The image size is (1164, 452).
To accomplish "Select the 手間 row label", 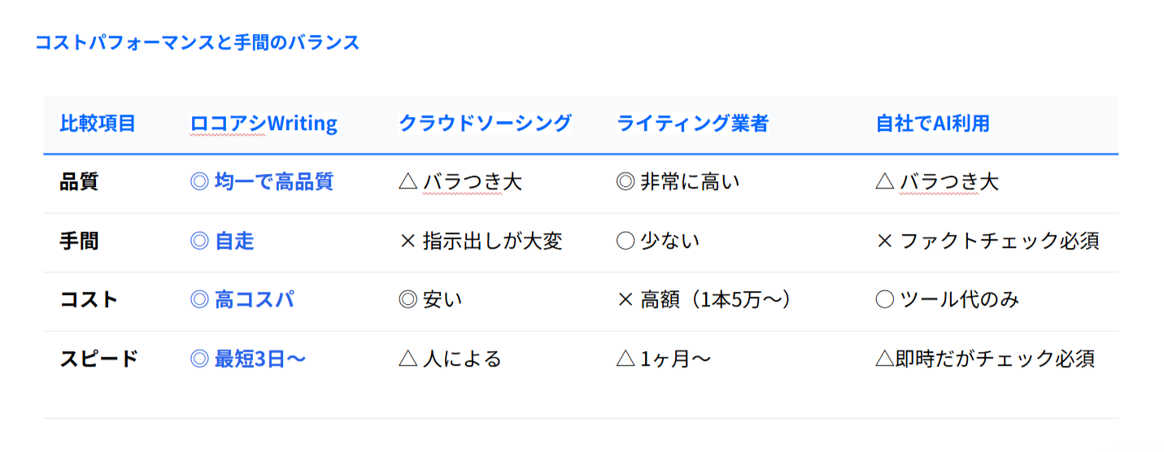I will (79, 241).
